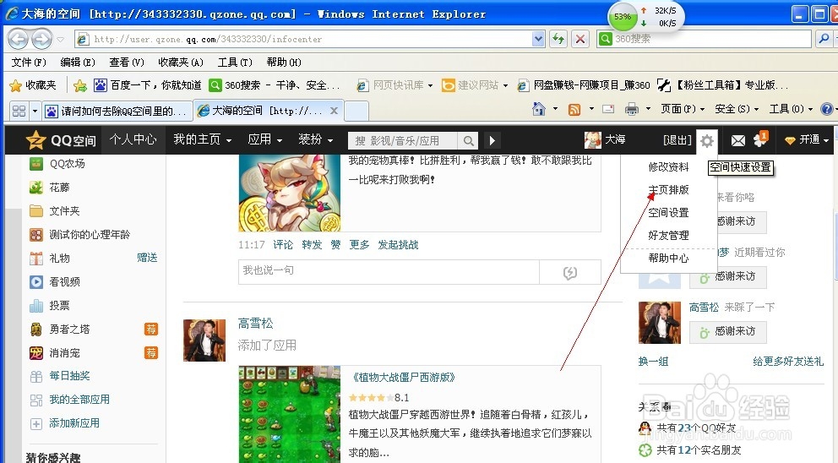Click 给更多好友送礼 link

[788, 362]
